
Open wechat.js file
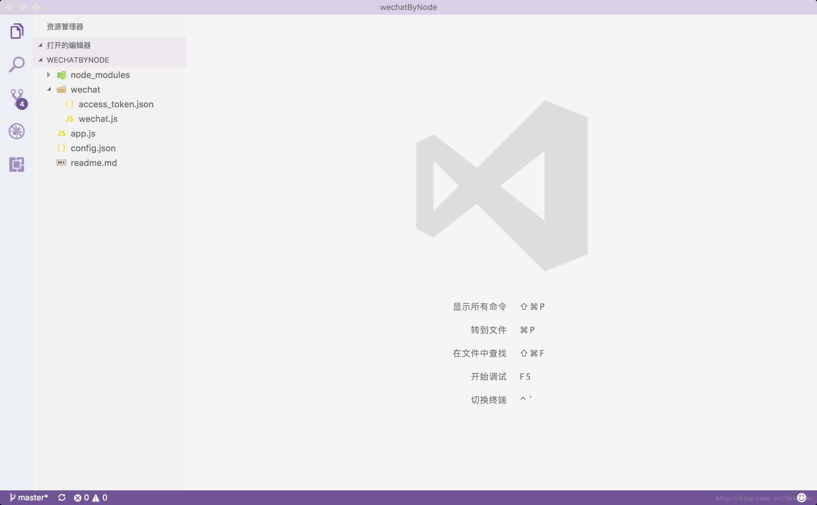(x=110, y=119)
